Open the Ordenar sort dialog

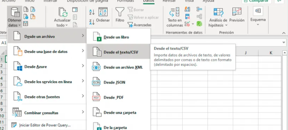point(103,15)
